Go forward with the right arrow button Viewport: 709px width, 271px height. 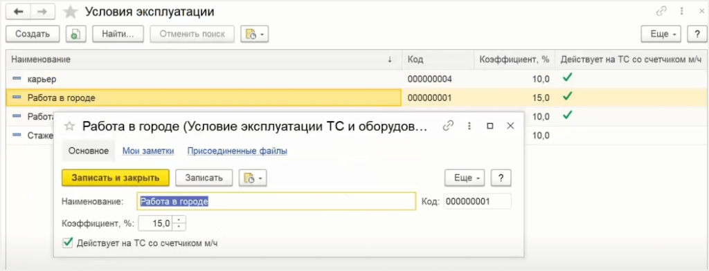[42, 12]
